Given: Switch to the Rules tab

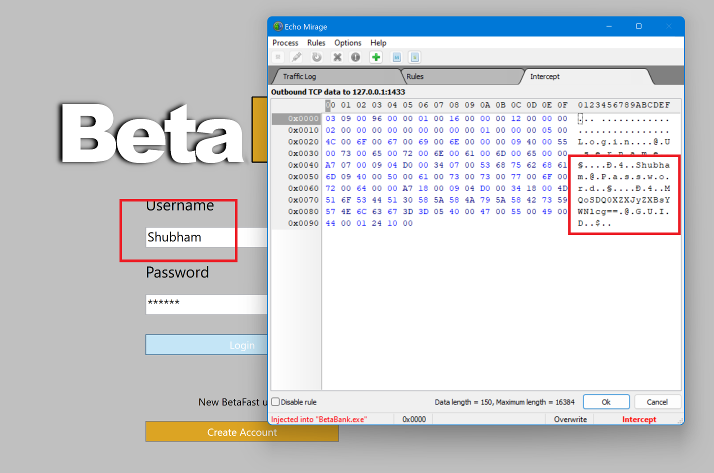Looking at the screenshot, I should tap(415, 76).
